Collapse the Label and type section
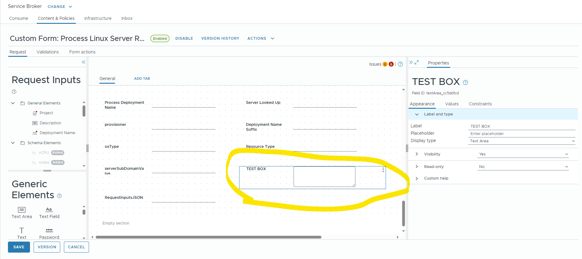Viewport: 582px width, 259px height. click(x=417, y=114)
